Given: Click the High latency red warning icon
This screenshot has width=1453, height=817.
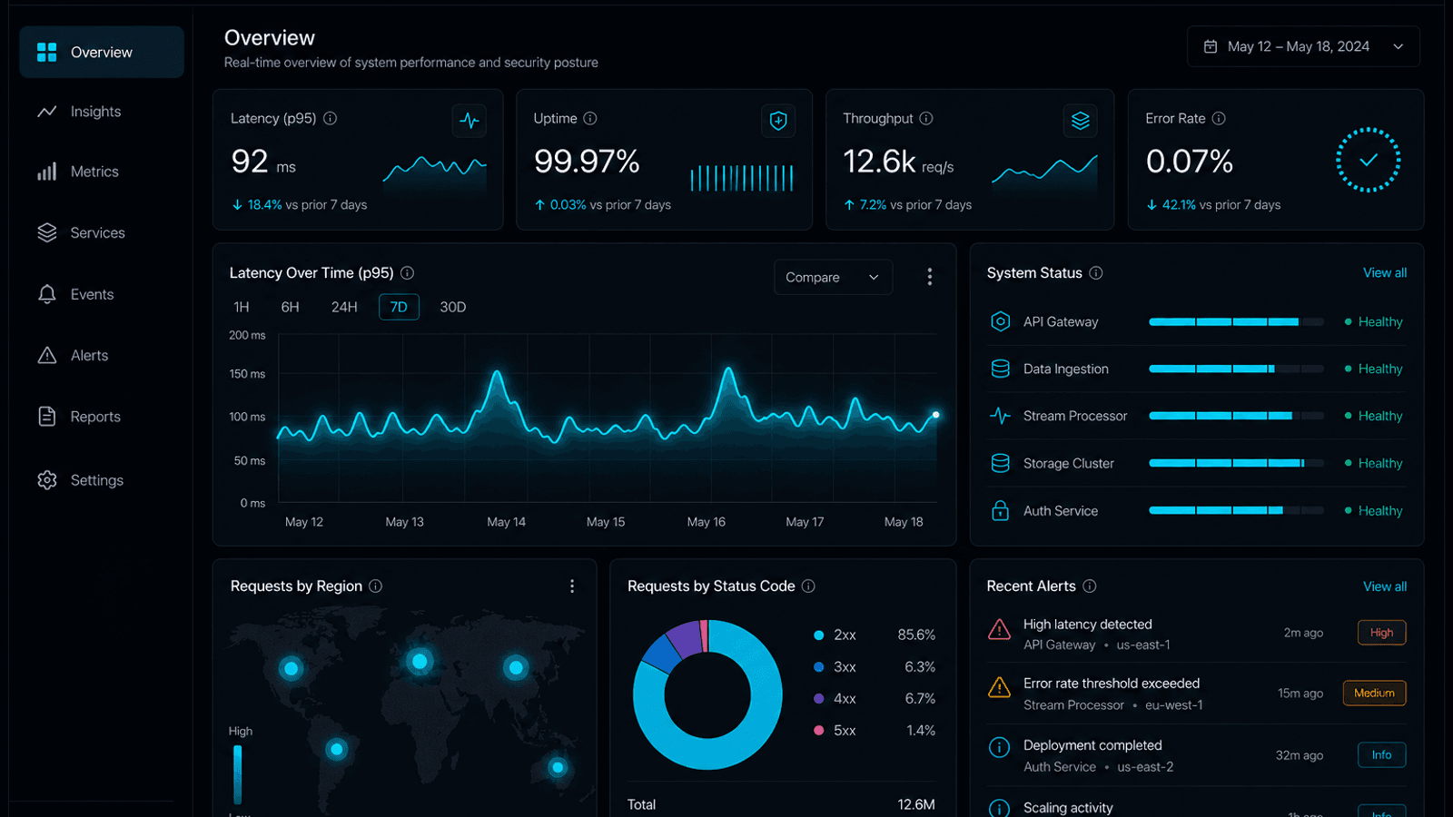Looking at the screenshot, I should point(999,629).
